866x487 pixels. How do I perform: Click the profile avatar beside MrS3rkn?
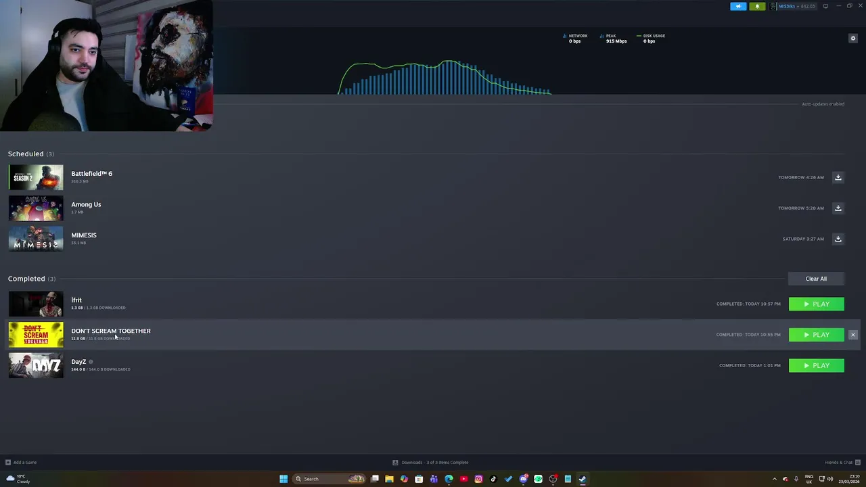coord(773,6)
